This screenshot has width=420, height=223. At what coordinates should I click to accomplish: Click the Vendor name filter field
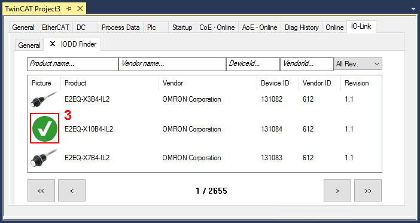coord(172,64)
